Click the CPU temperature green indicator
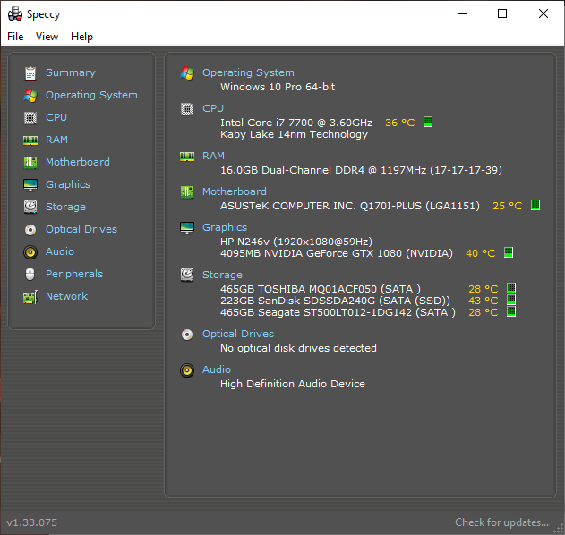 pos(428,122)
